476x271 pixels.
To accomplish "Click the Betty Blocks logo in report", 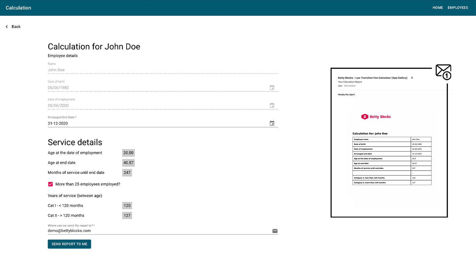I will click(376, 117).
